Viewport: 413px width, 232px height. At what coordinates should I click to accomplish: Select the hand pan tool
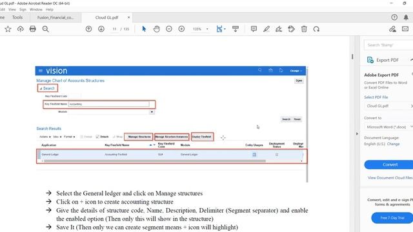click(156, 29)
